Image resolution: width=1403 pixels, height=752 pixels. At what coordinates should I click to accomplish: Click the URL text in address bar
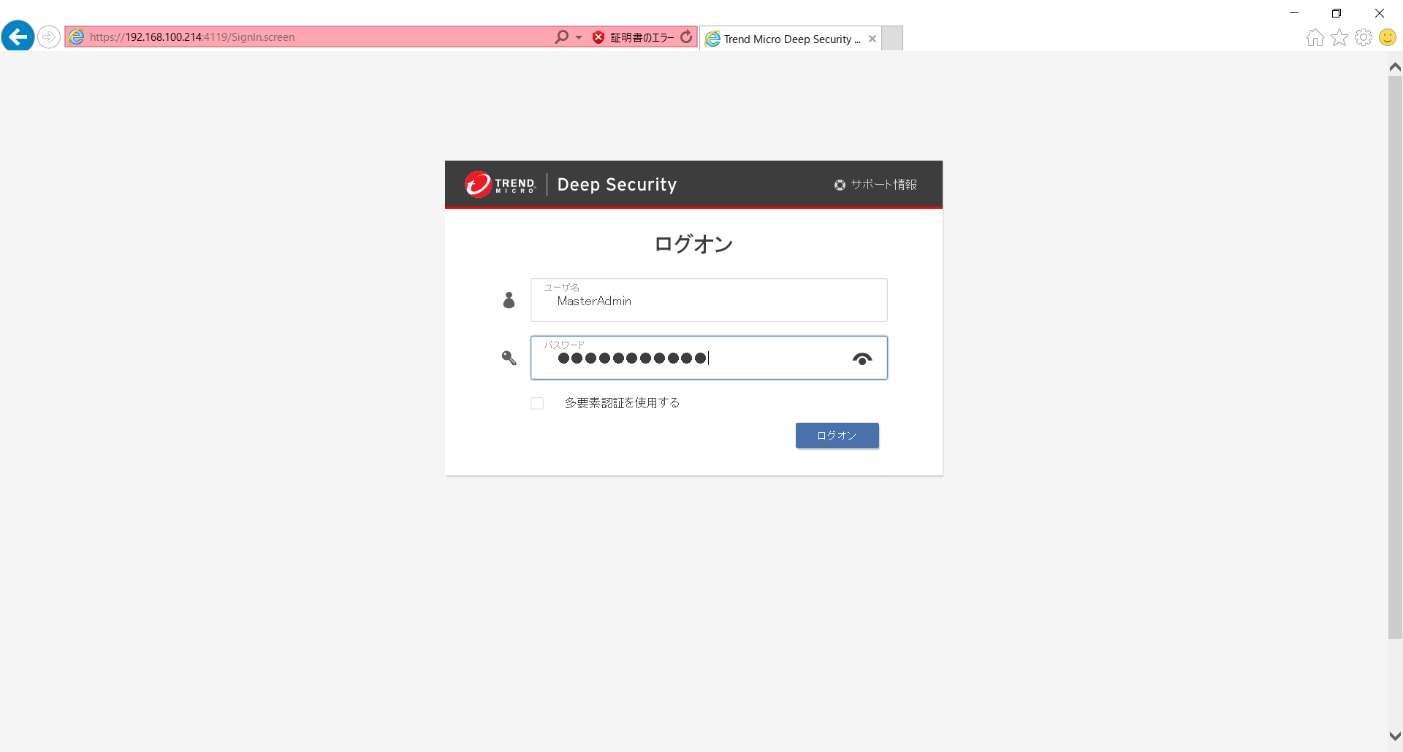click(x=192, y=37)
